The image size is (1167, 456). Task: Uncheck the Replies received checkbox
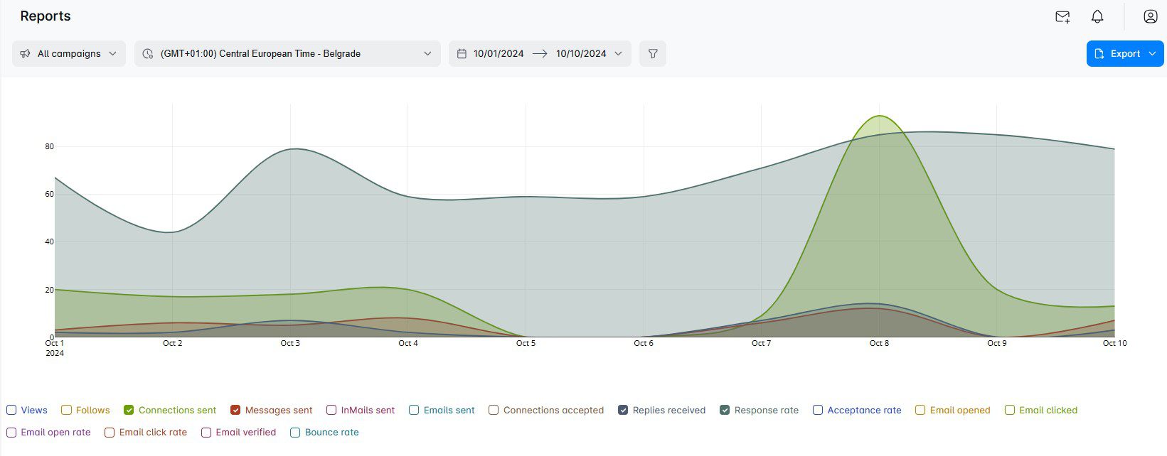point(623,410)
